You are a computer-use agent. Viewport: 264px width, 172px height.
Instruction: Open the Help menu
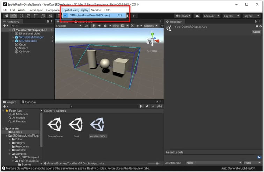pos(107,10)
